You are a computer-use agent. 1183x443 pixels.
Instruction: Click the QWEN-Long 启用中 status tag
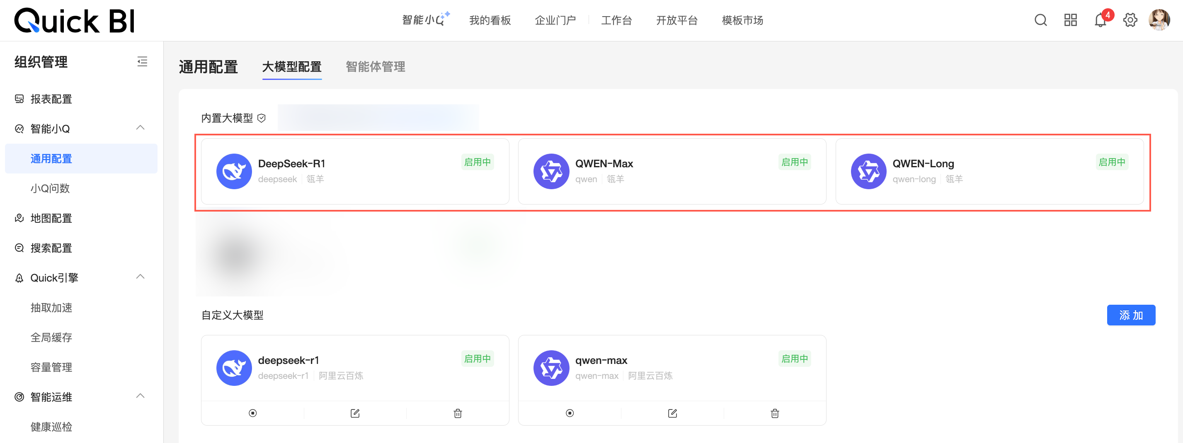pyautogui.click(x=1112, y=162)
